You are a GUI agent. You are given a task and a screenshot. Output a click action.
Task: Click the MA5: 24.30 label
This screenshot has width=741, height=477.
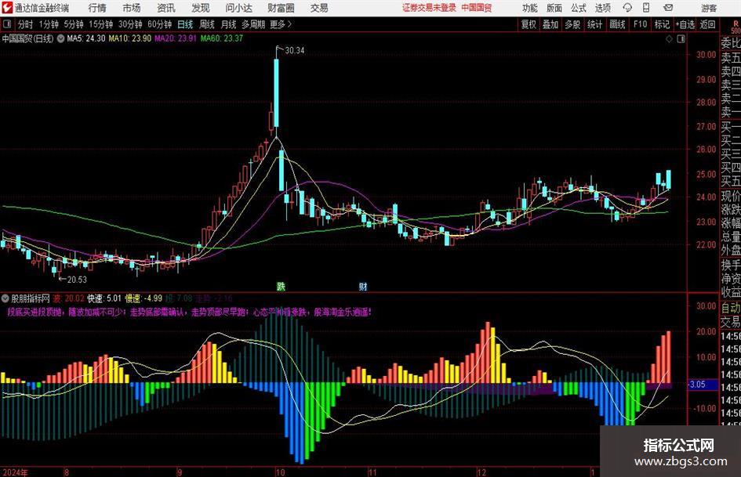pyautogui.click(x=86, y=38)
